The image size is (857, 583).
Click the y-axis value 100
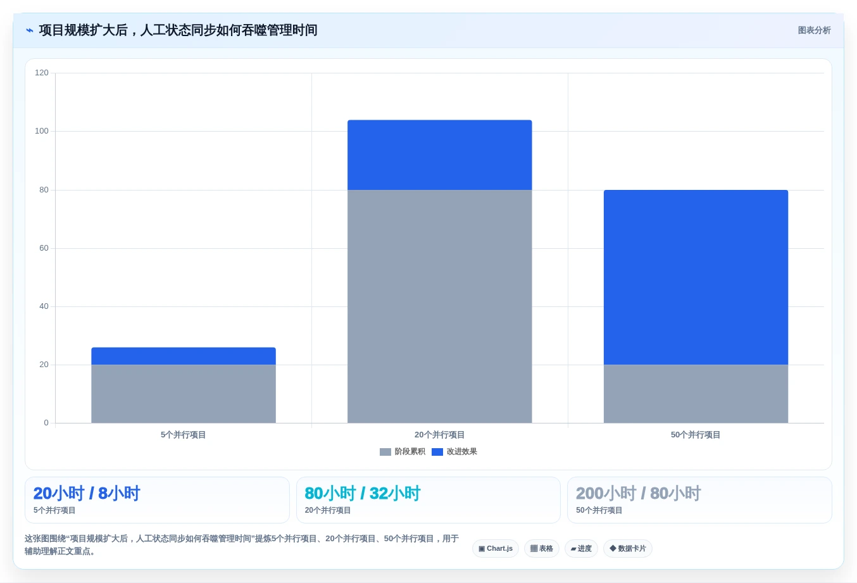tap(42, 131)
